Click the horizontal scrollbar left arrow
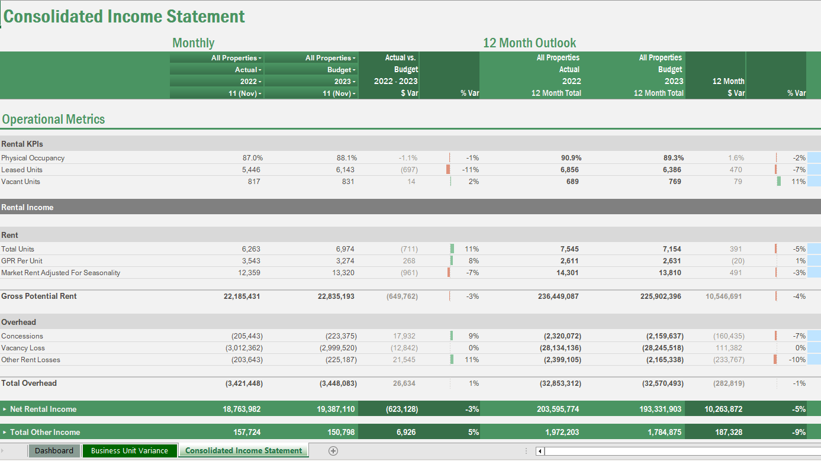Image resolution: width=821 pixels, height=461 pixels. click(x=539, y=450)
